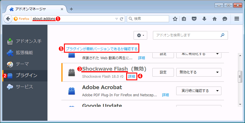Click the plugin list scrollbar thumb
This screenshot has height=123, width=245.
click(x=240, y=77)
